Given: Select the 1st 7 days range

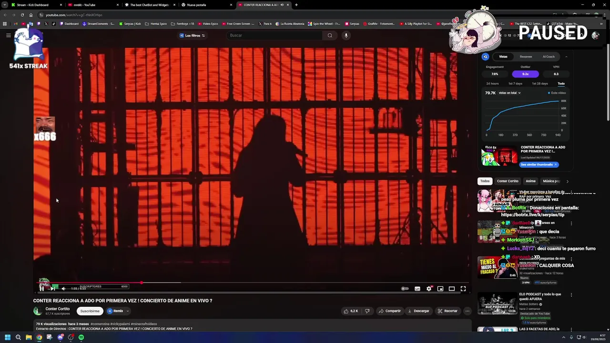Looking at the screenshot, I should pyautogui.click(x=515, y=84).
